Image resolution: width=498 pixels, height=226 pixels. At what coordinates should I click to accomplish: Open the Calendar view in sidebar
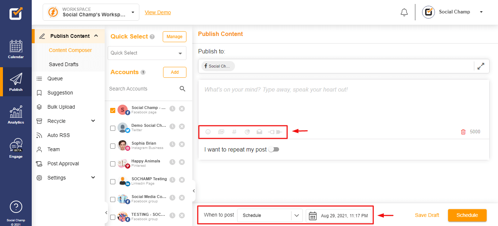(x=16, y=49)
